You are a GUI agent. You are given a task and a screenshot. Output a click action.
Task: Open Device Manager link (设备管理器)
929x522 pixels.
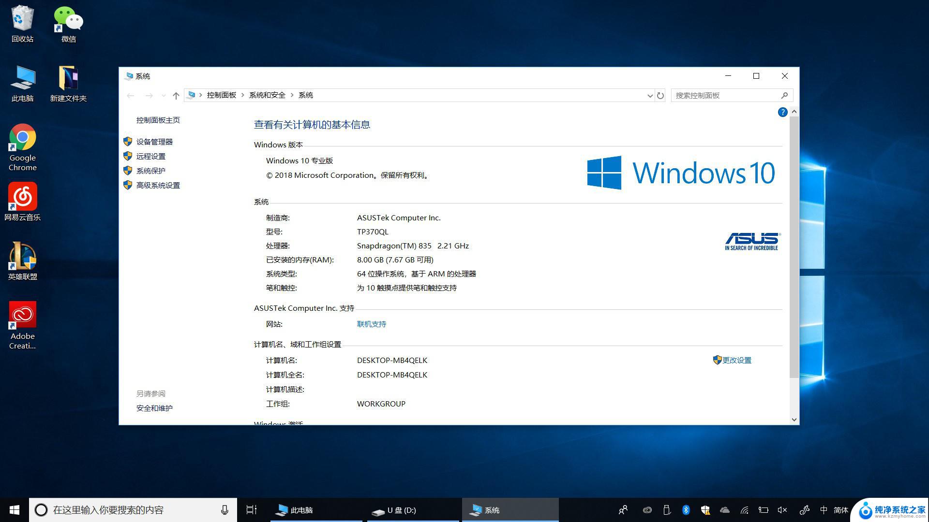tap(154, 142)
